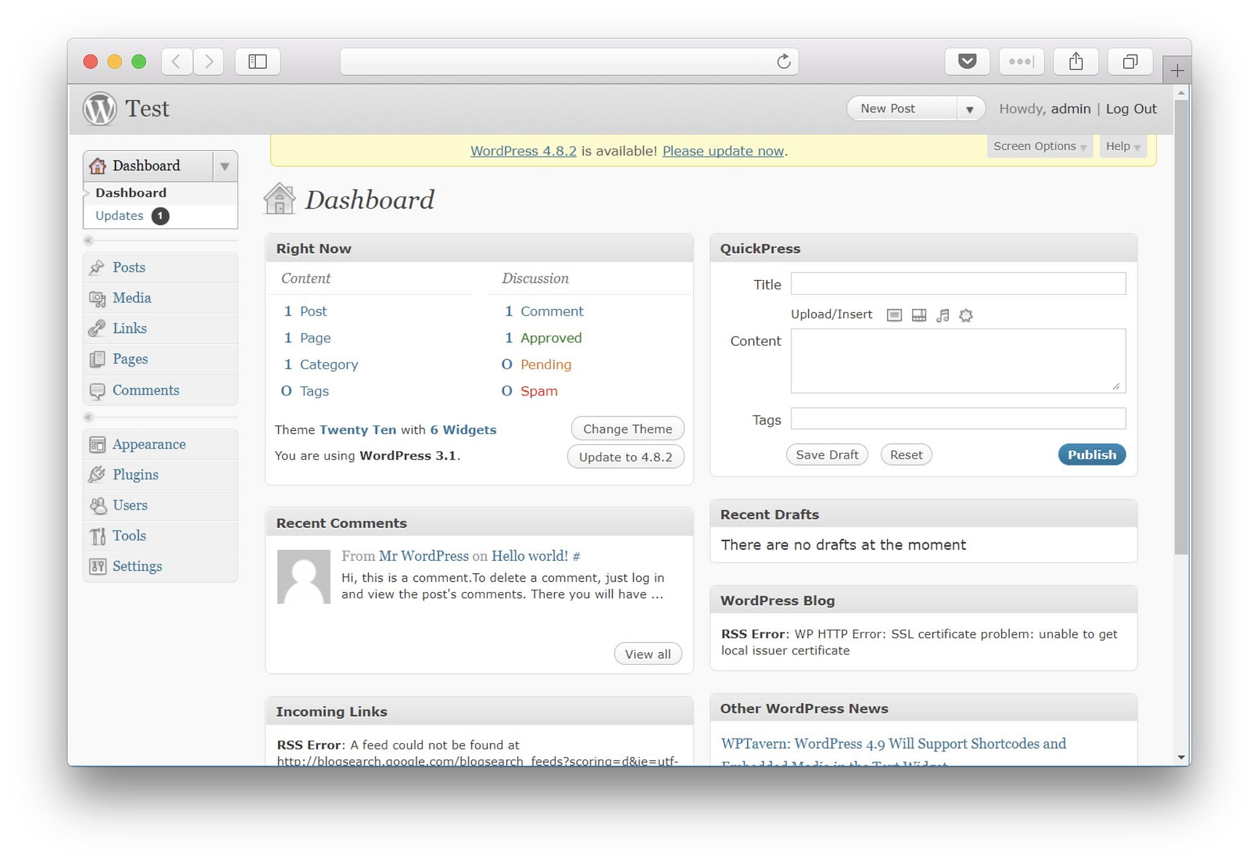Click the QuickPress Title input field
The width and height of the screenshot is (1259, 863).
point(958,284)
